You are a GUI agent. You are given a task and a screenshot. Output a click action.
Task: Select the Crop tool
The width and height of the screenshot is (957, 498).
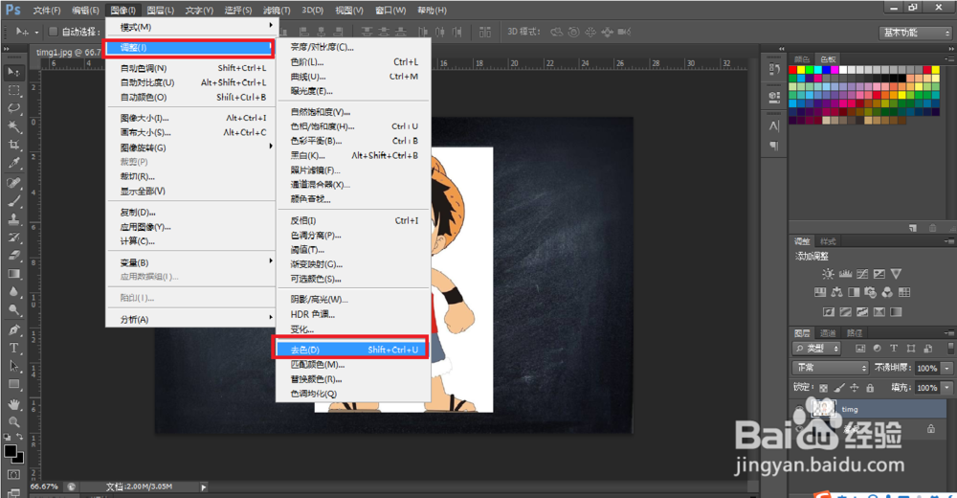[x=12, y=146]
